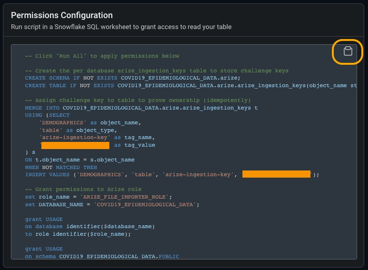Click the redacted key in INSERT VALUES line

point(276,175)
